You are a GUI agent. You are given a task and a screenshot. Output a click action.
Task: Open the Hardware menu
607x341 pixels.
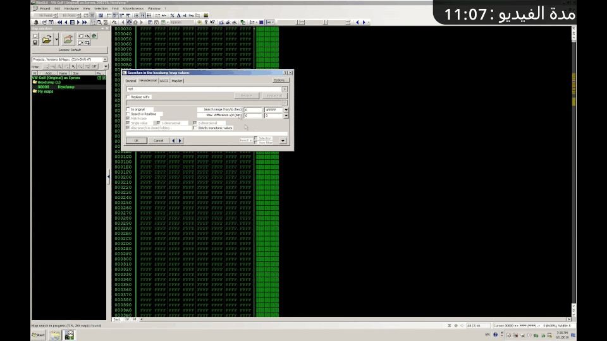(x=71, y=8)
